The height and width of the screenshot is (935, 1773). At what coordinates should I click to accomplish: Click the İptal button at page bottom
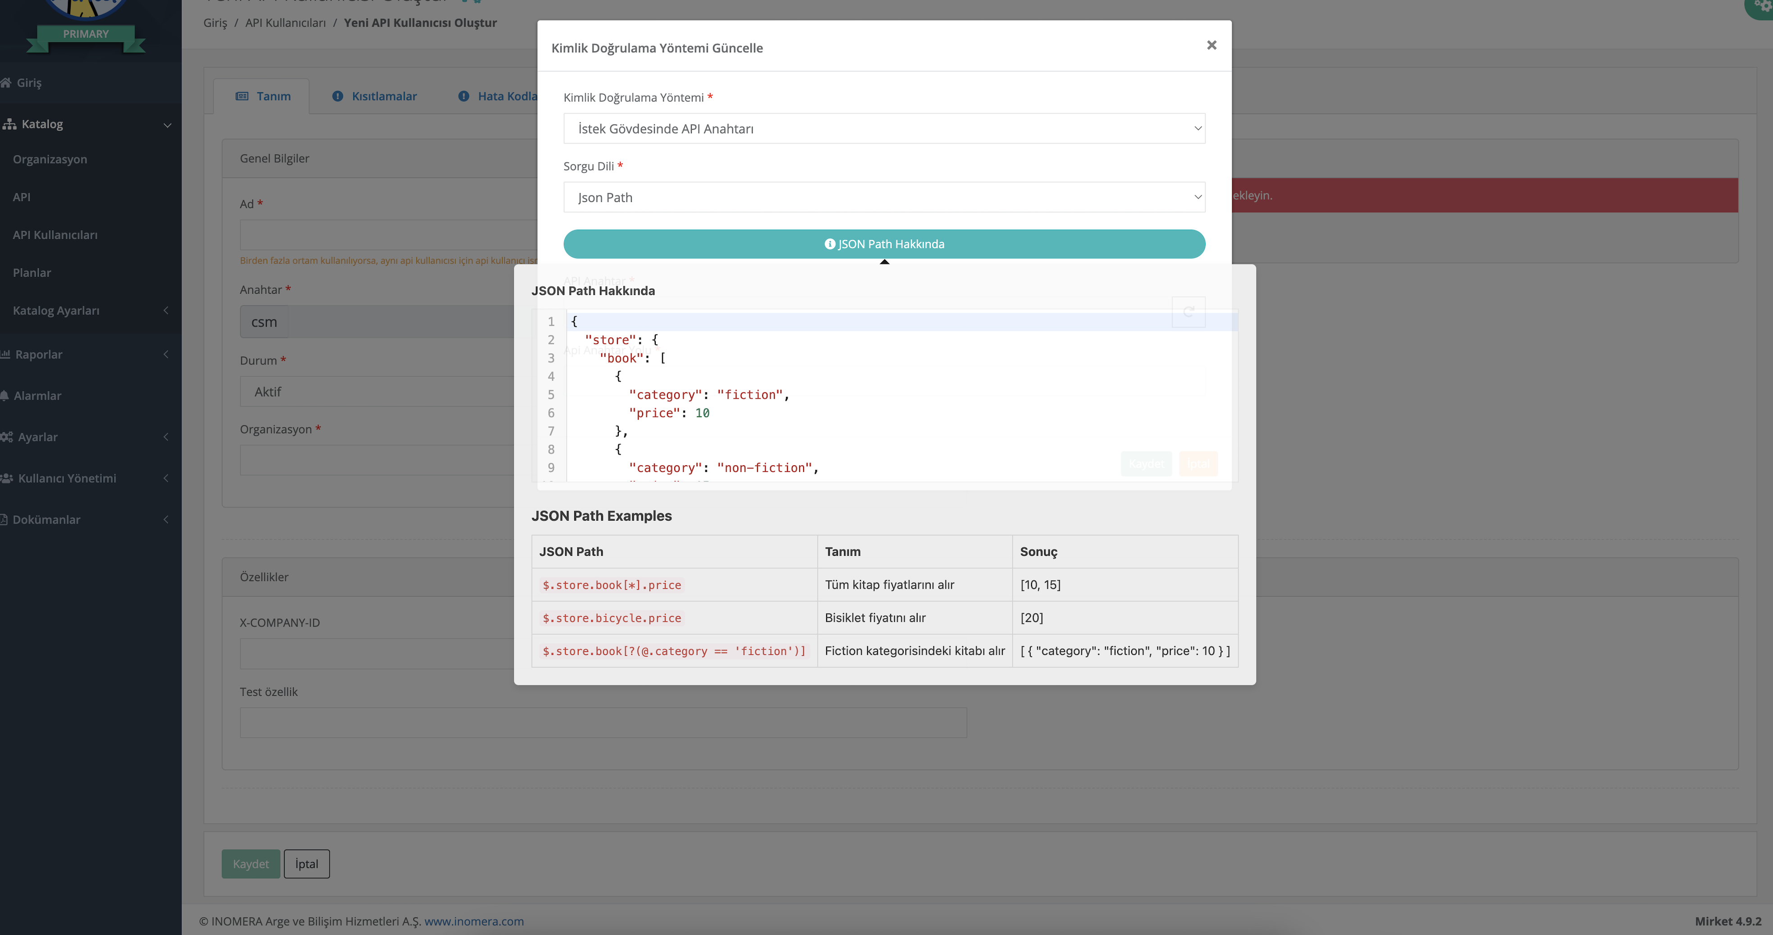coord(307,864)
